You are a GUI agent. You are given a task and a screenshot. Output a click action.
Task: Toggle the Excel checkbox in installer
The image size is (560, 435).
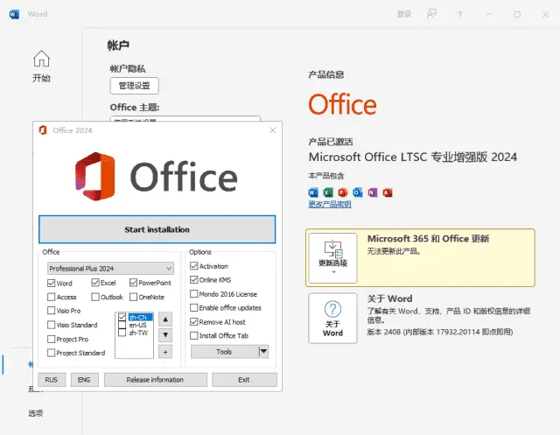[95, 283]
